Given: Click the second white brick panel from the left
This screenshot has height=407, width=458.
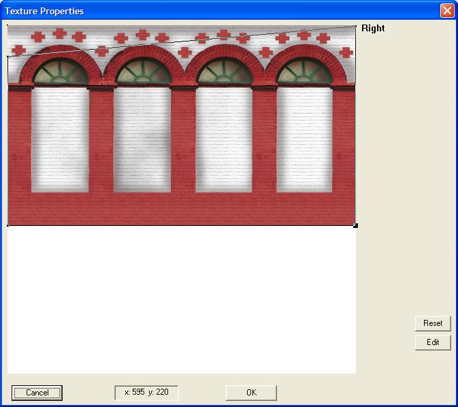Looking at the screenshot, I should point(142,140).
